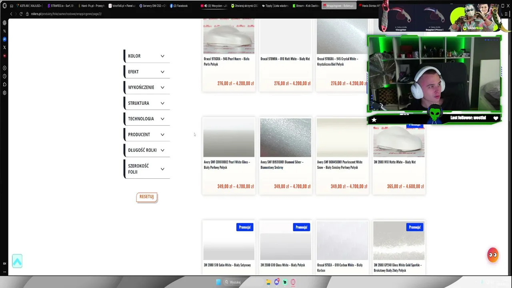Screen dimensions: 512x288
Task: Open Avery Pearlescent White Snow product link
Action: (x=340, y=165)
